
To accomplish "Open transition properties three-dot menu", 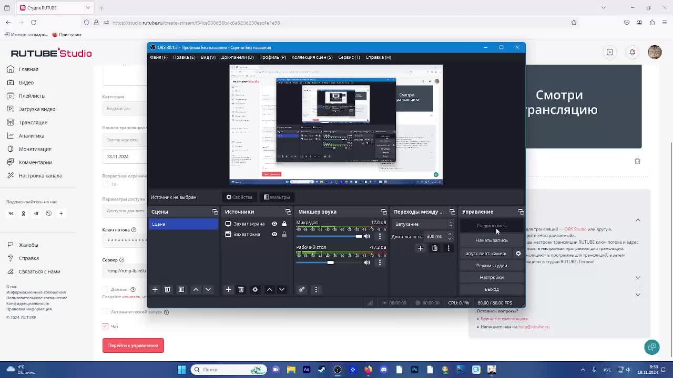I will 448,248.
